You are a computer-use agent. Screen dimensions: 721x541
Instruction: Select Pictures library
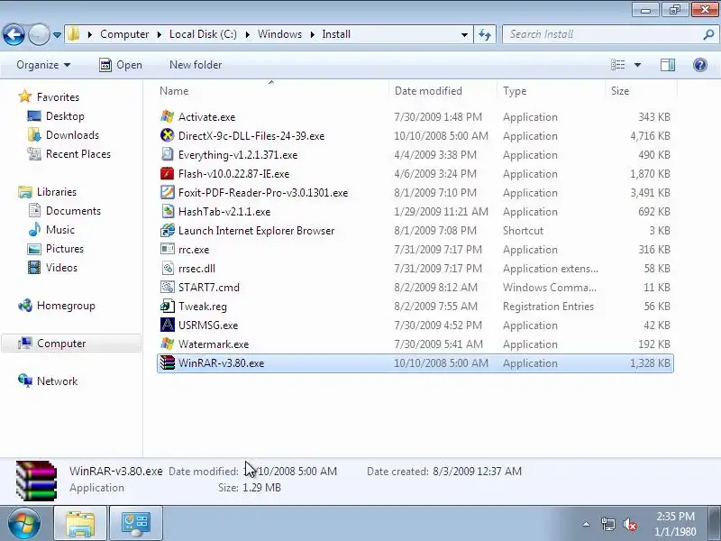tap(64, 249)
